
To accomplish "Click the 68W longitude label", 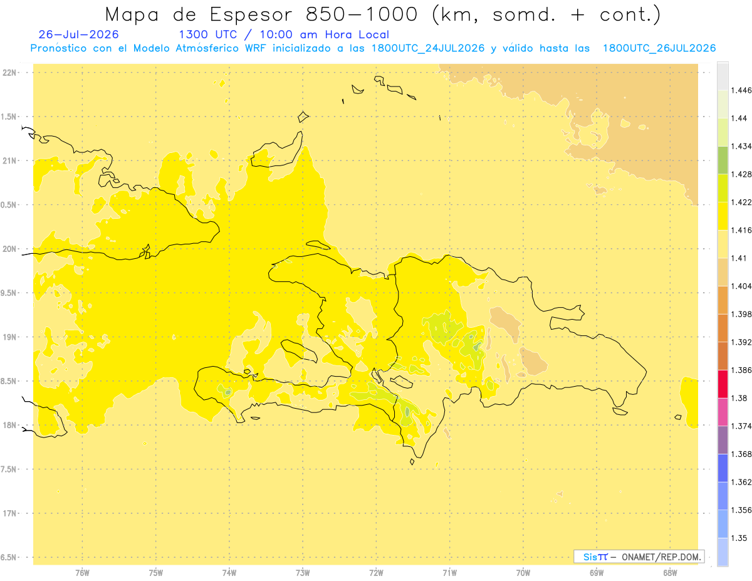I will click(x=670, y=573).
